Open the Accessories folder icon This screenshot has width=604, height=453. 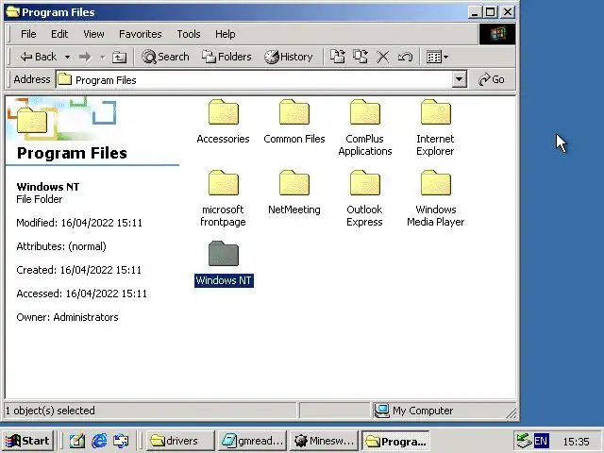pos(224,112)
